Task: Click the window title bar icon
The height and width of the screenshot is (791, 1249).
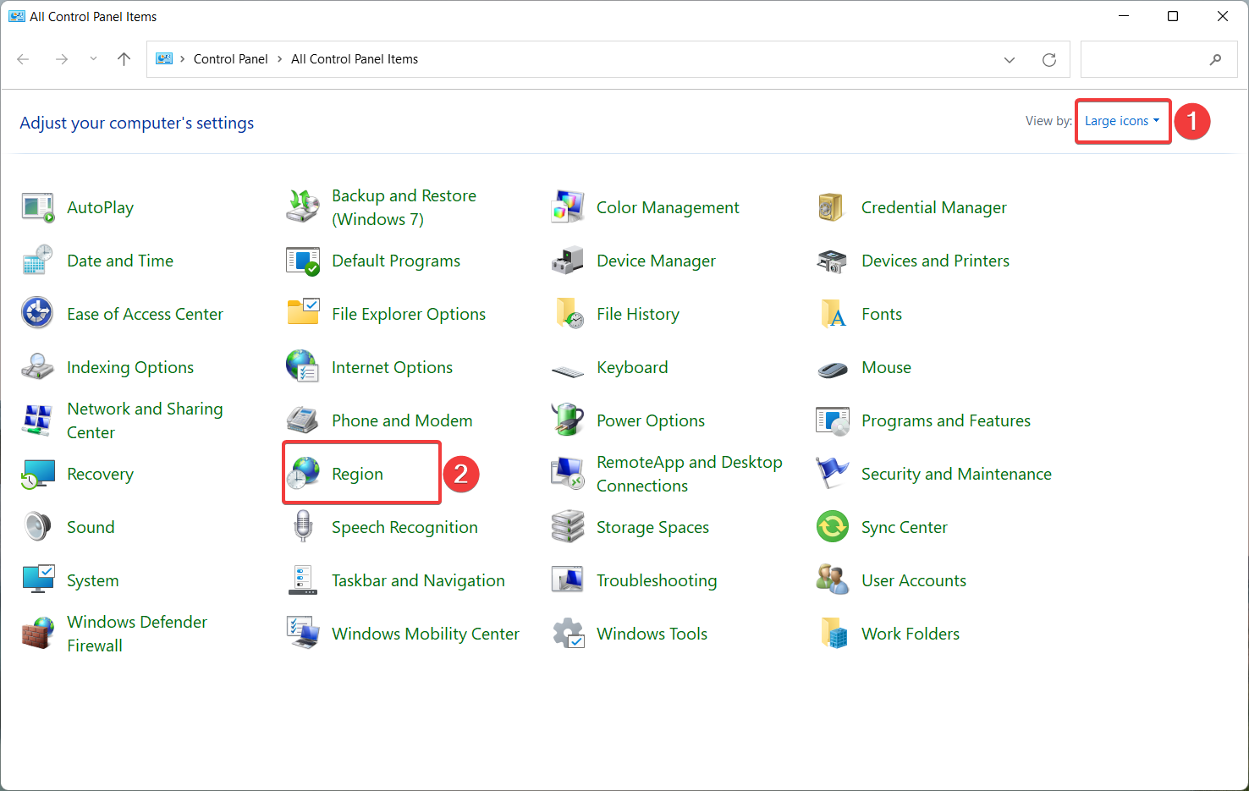Action: [x=17, y=16]
